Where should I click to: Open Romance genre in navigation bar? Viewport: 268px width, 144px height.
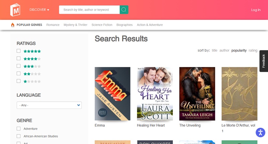pyautogui.click(x=53, y=25)
